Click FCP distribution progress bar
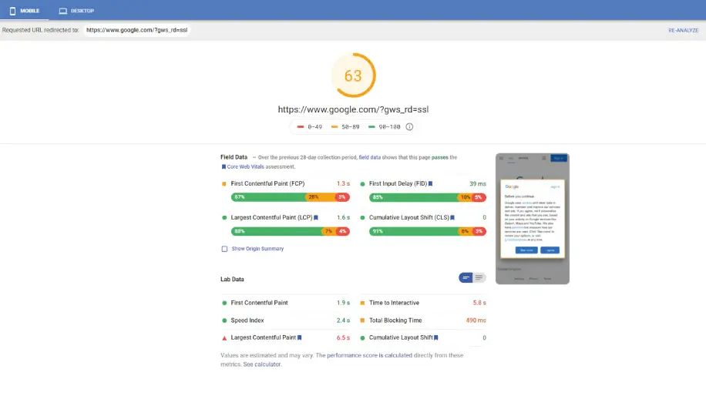Screen dimensions: 706x406 [x=291, y=197]
